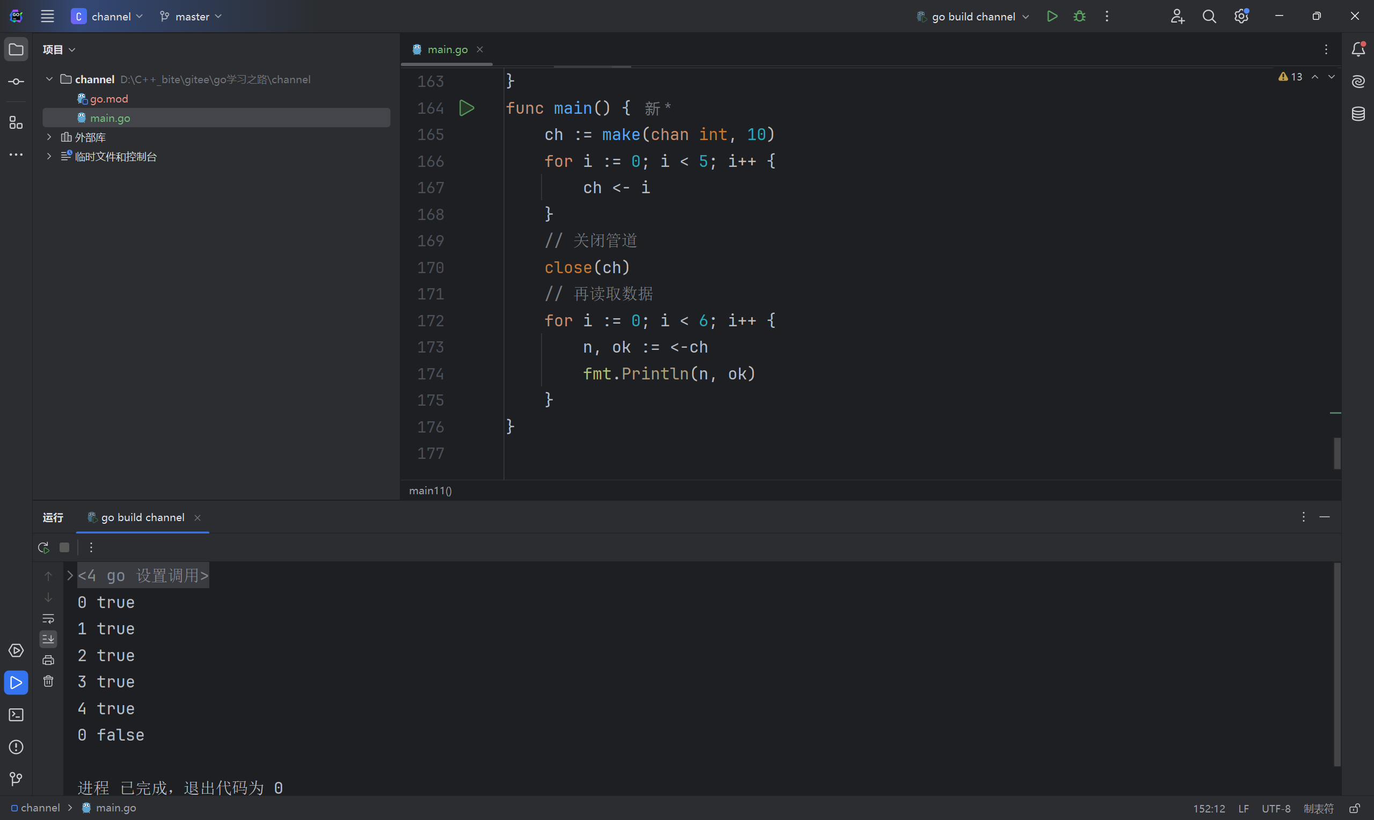Open Code With Me add user icon
1374x820 pixels.
point(1177,16)
